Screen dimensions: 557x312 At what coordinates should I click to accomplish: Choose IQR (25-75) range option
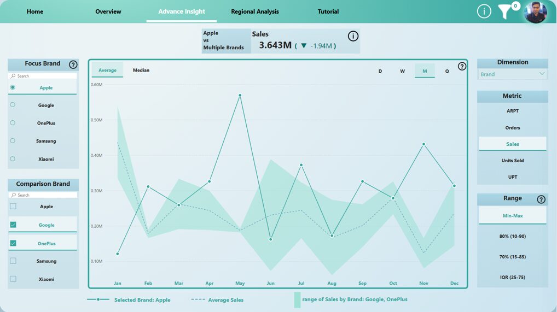(x=513, y=277)
